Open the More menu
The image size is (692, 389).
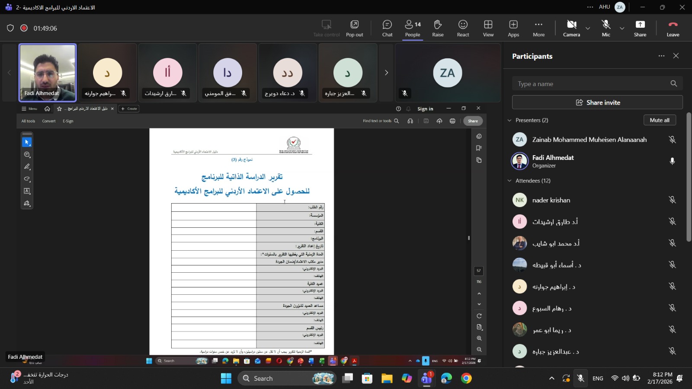pos(538,28)
